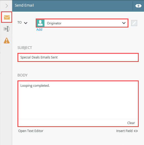Click the Insert Field tag icon
Viewport: 144px width, 145px height.
click(x=136, y=131)
